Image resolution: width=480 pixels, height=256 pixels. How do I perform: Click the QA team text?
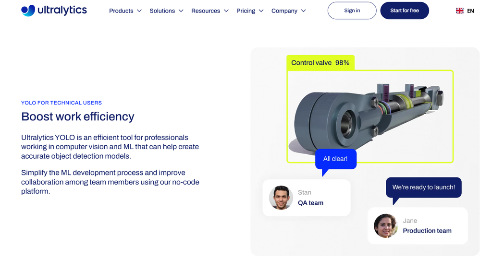310,203
